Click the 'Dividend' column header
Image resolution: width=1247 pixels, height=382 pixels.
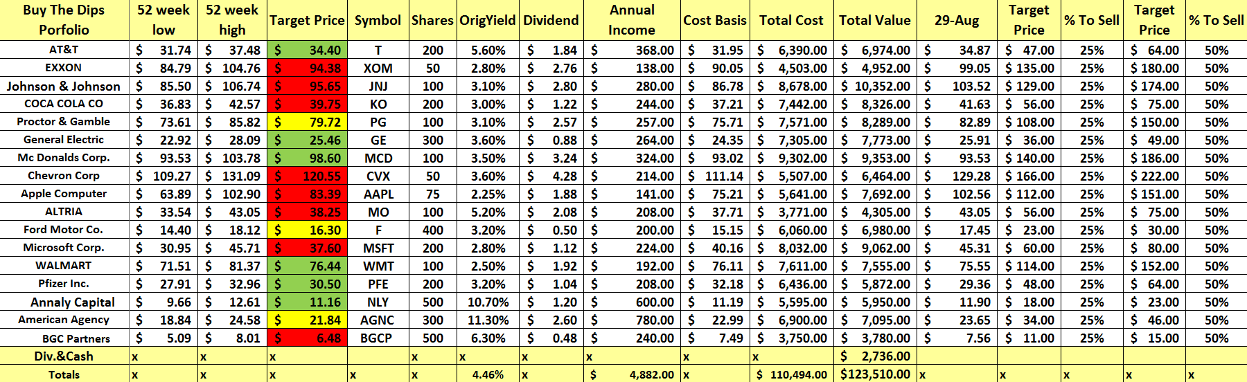551,20
